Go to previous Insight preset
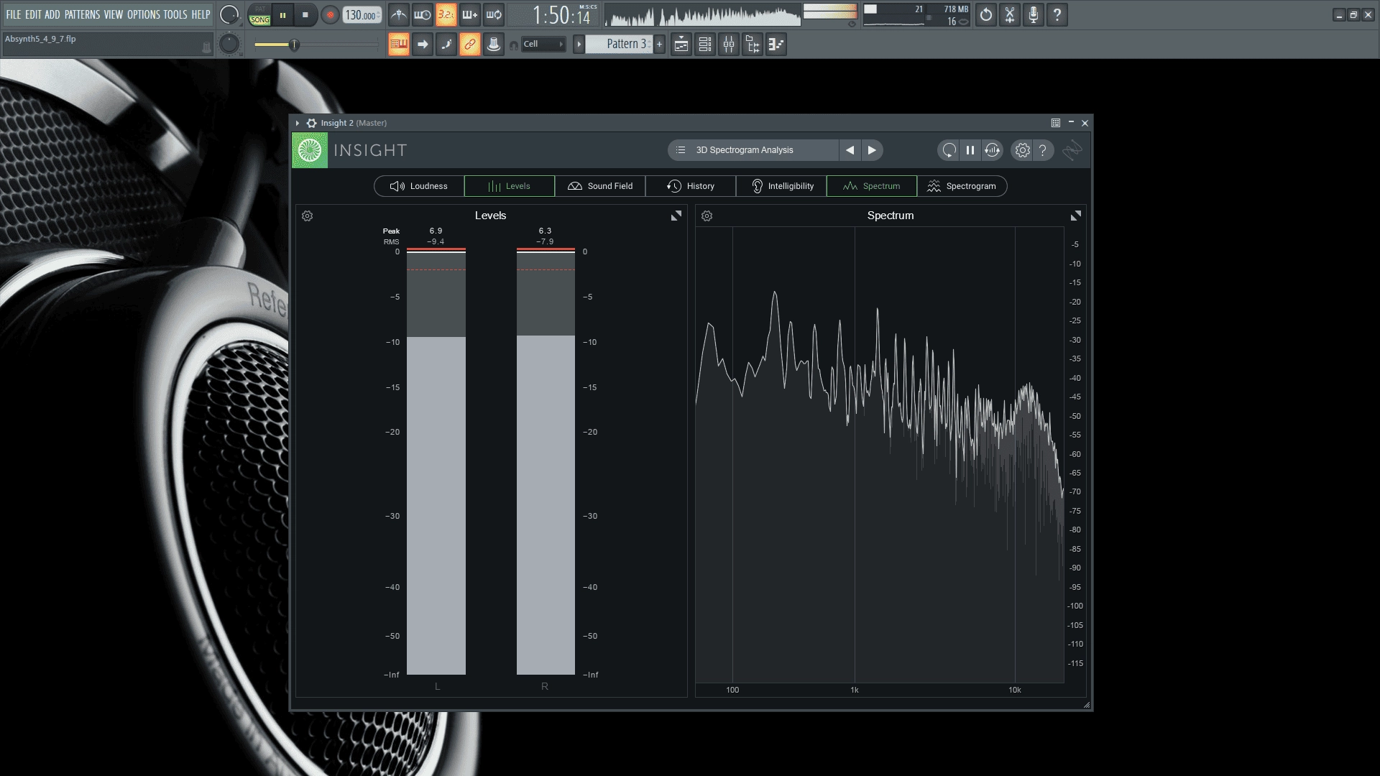Viewport: 1380px width, 776px height. point(850,150)
